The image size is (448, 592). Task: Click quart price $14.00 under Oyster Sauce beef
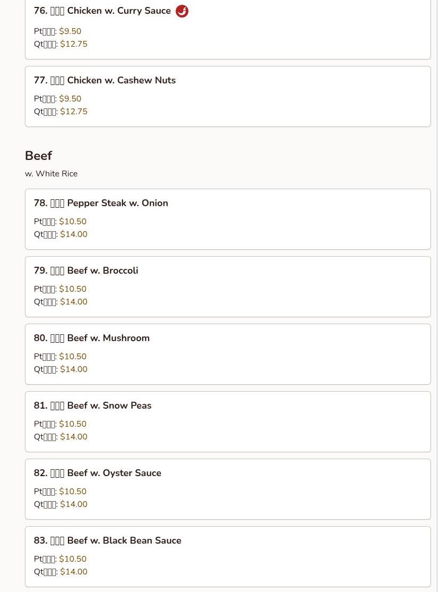[74, 504]
